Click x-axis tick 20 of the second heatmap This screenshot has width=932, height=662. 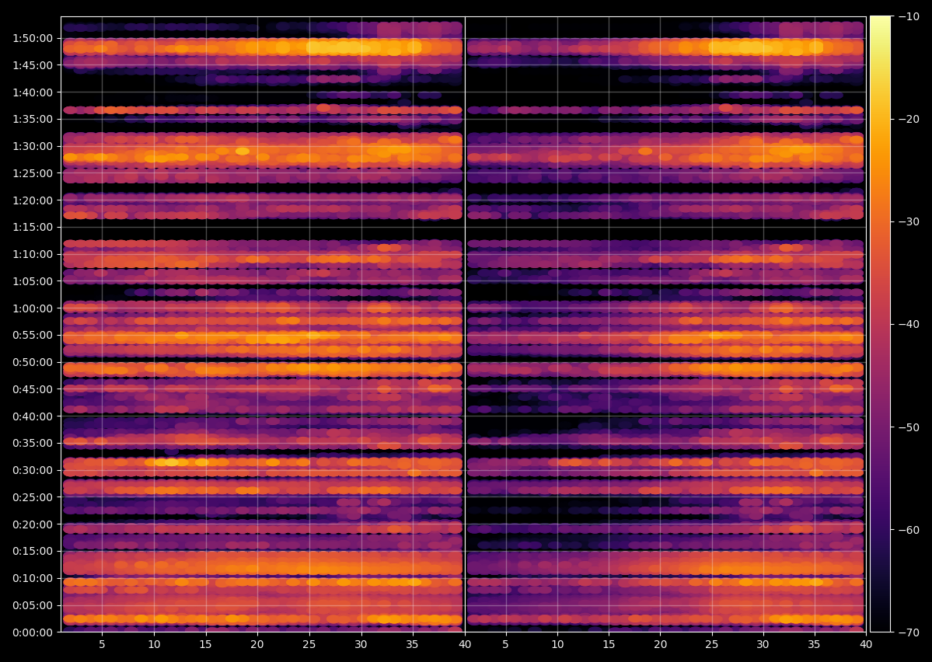pyautogui.click(x=661, y=644)
